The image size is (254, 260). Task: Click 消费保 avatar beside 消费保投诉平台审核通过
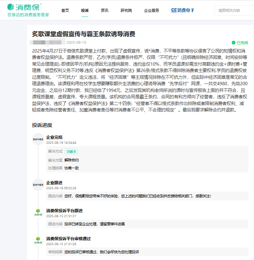tap(38, 240)
